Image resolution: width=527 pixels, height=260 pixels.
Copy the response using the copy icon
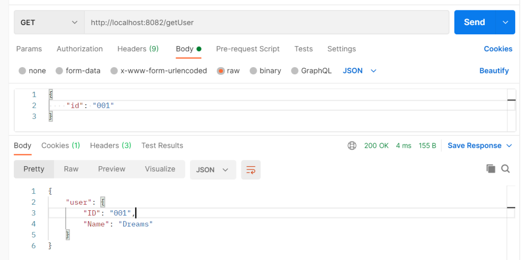(490, 169)
